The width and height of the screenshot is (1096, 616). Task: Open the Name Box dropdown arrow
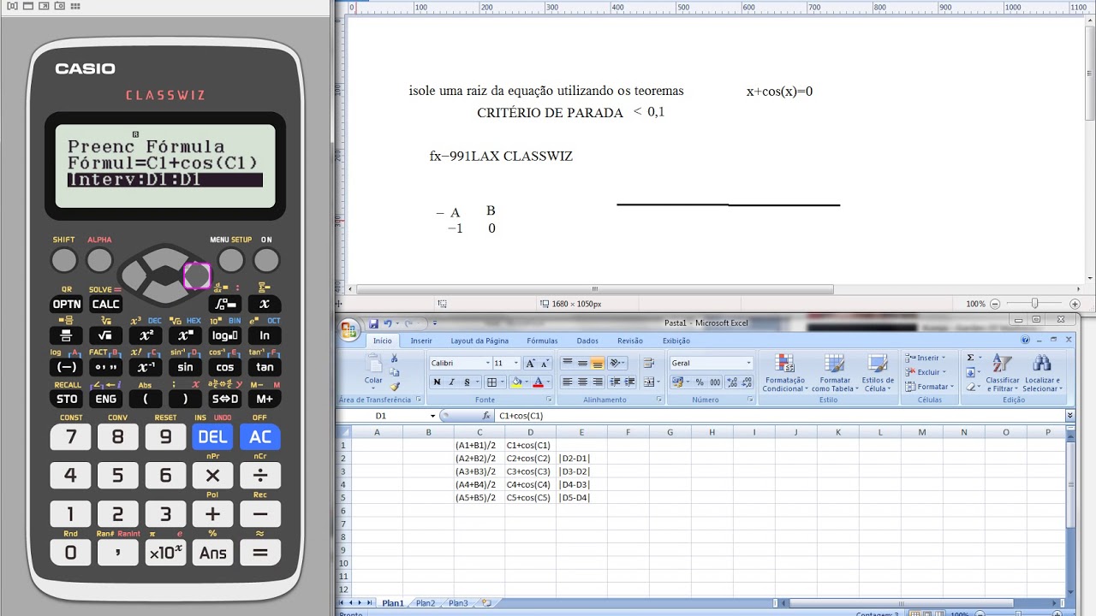(x=432, y=416)
